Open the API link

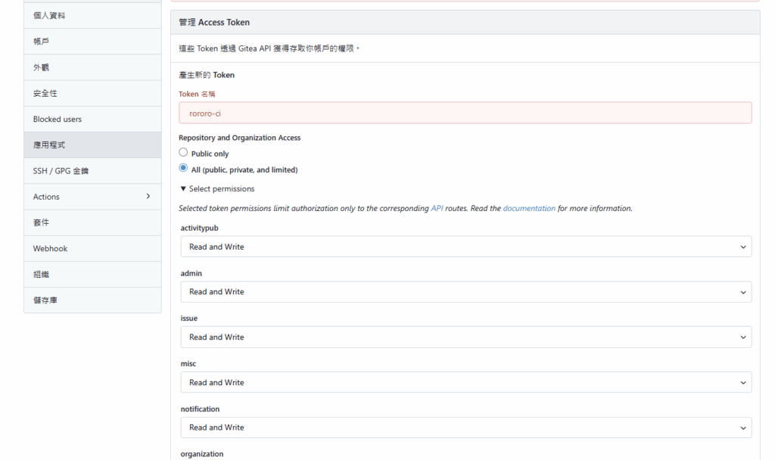[437, 208]
